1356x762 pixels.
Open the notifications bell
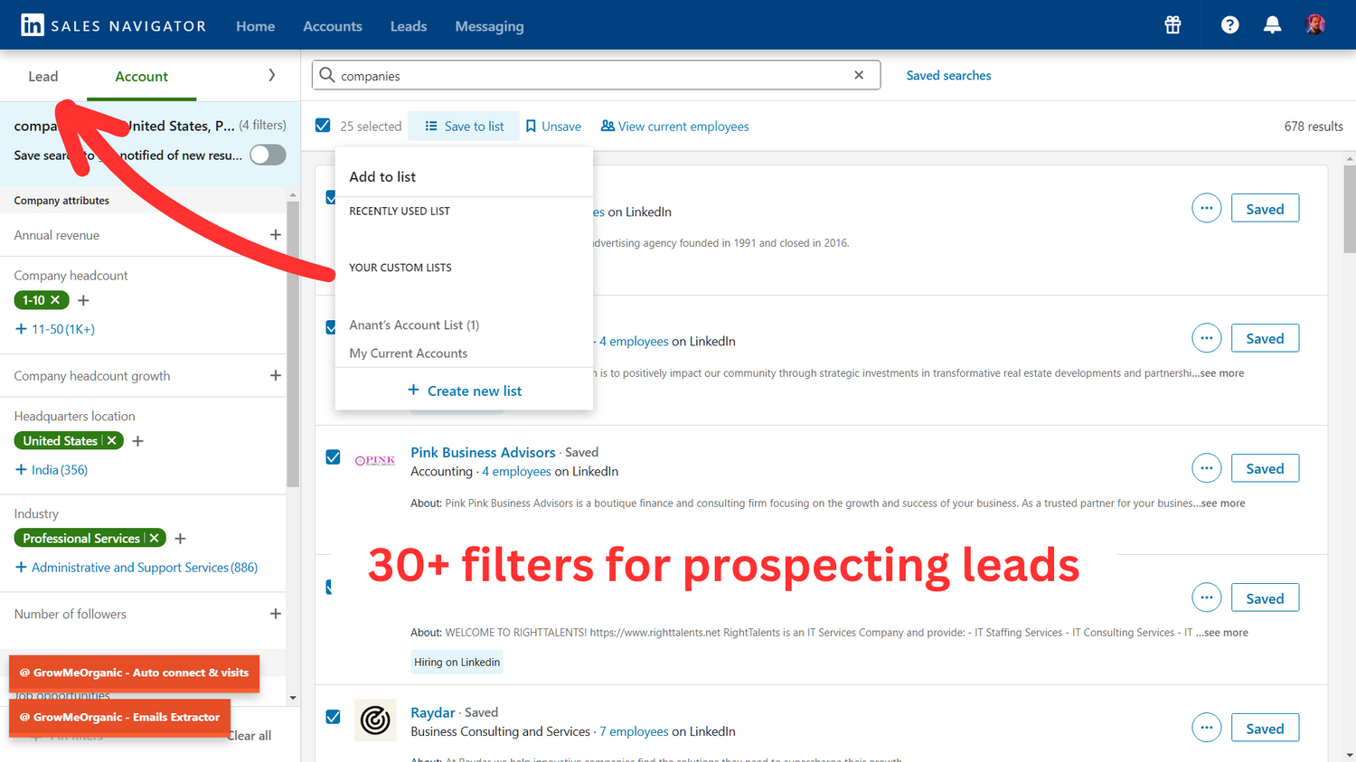pyautogui.click(x=1272, y=25)
